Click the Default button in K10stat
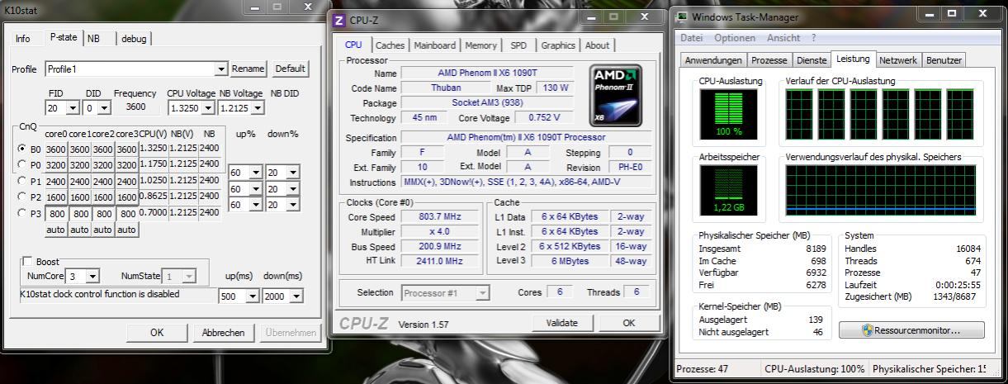 pyautogui.click(x=290, y=69)
